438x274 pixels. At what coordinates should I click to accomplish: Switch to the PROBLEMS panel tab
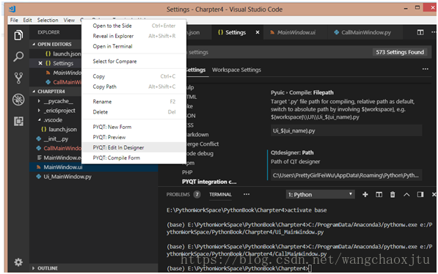pos(178,194)
